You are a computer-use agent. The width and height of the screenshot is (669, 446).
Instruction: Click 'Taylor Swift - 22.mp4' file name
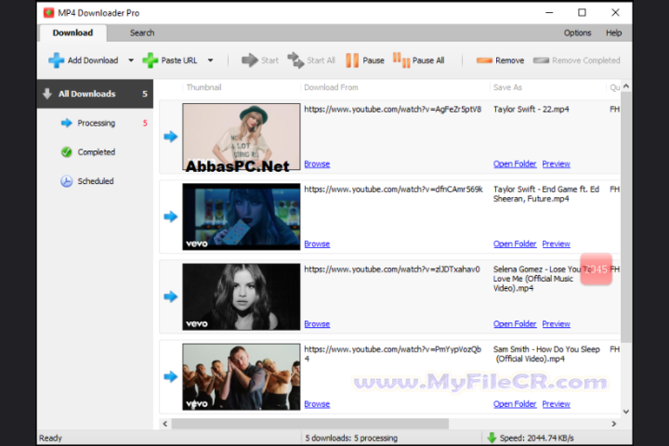[531, 110]
